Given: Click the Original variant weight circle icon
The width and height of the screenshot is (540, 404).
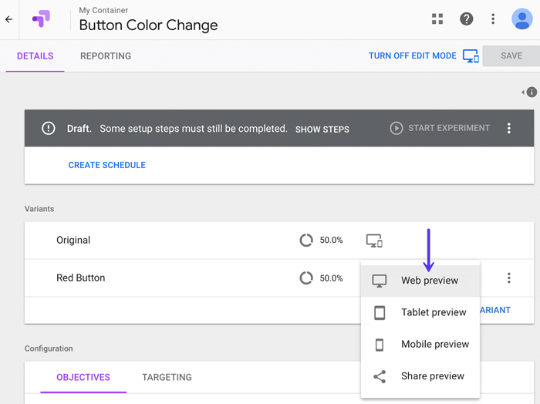Looking at the screenshot, I should [306, 241].
